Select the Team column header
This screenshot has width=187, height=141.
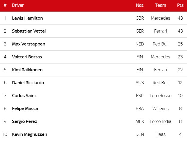pos(160,5)
